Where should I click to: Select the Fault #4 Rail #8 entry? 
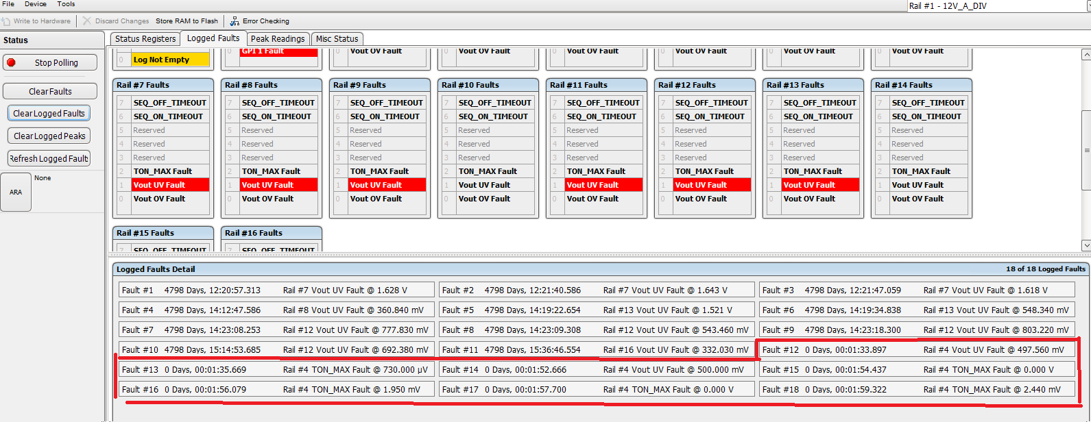pos(276,310)
